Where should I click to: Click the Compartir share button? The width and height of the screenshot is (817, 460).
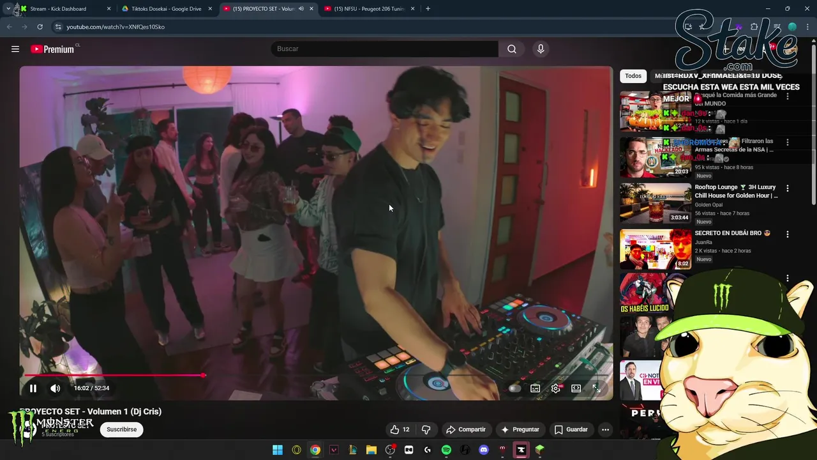pos(466,429)
